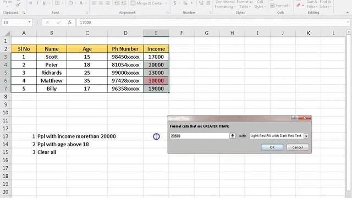This screenshot has height=198, width=352.
Task: Open the Clipboard group dialog launcher
Action: pyautogui.click(x=24, y=13)
